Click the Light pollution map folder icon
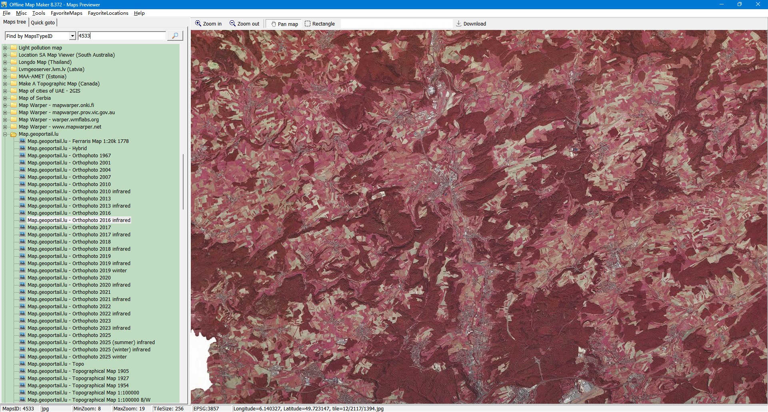 14,48
